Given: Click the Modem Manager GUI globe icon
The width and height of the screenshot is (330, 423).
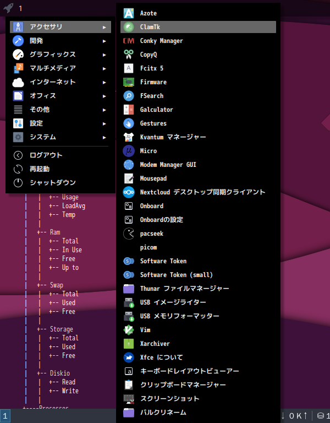Looking at the screenshot, I should click(129, 165).
